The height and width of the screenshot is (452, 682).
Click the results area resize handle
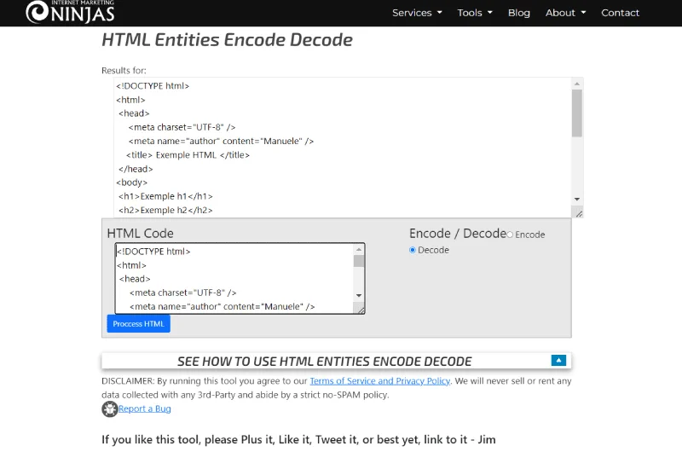tap(579, 213)
